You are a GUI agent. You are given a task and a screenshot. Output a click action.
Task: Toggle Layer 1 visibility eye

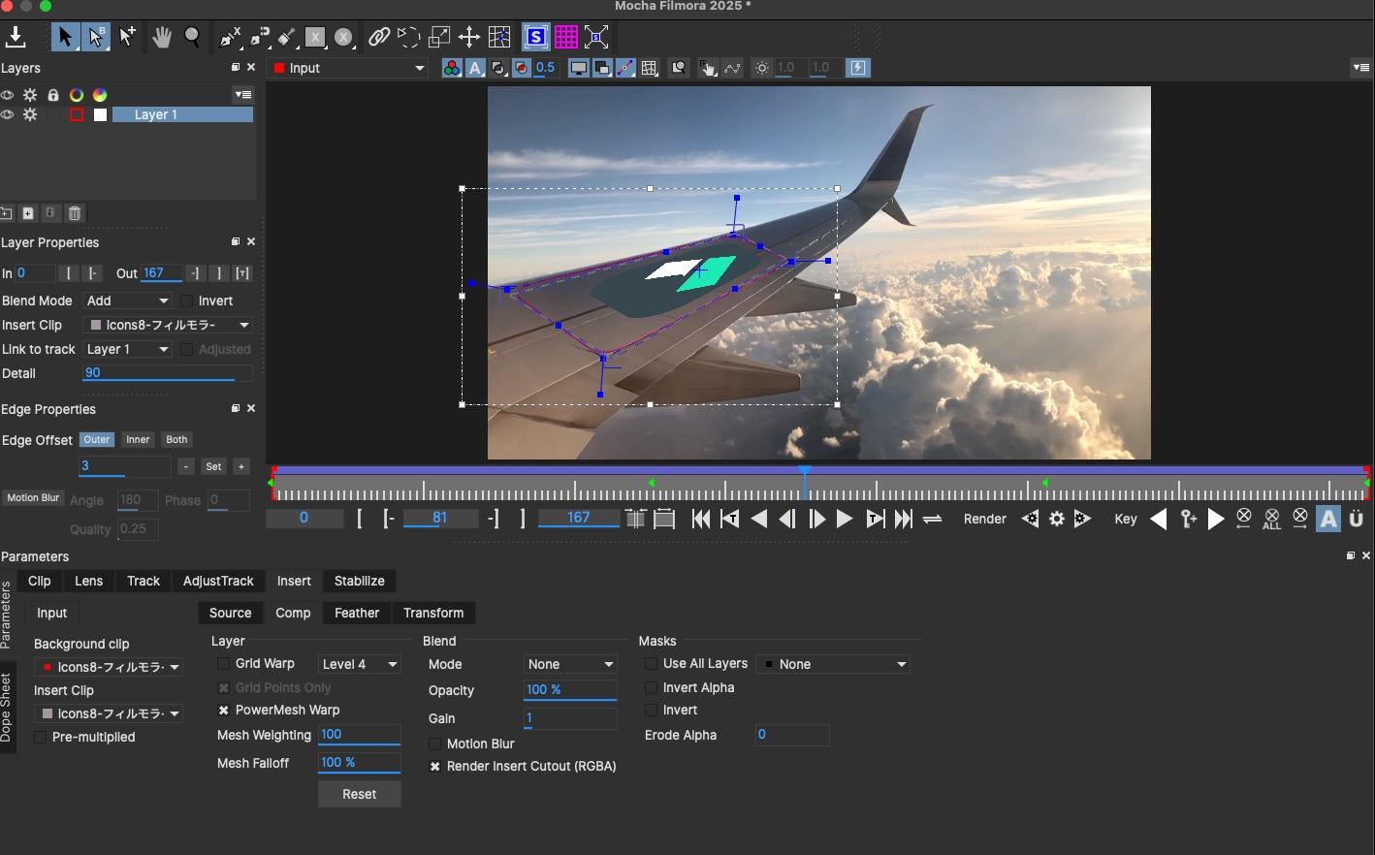pyautogui.click(x=8, y=114)
